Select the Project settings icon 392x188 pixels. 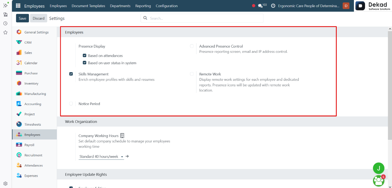[x=19, y=114]
